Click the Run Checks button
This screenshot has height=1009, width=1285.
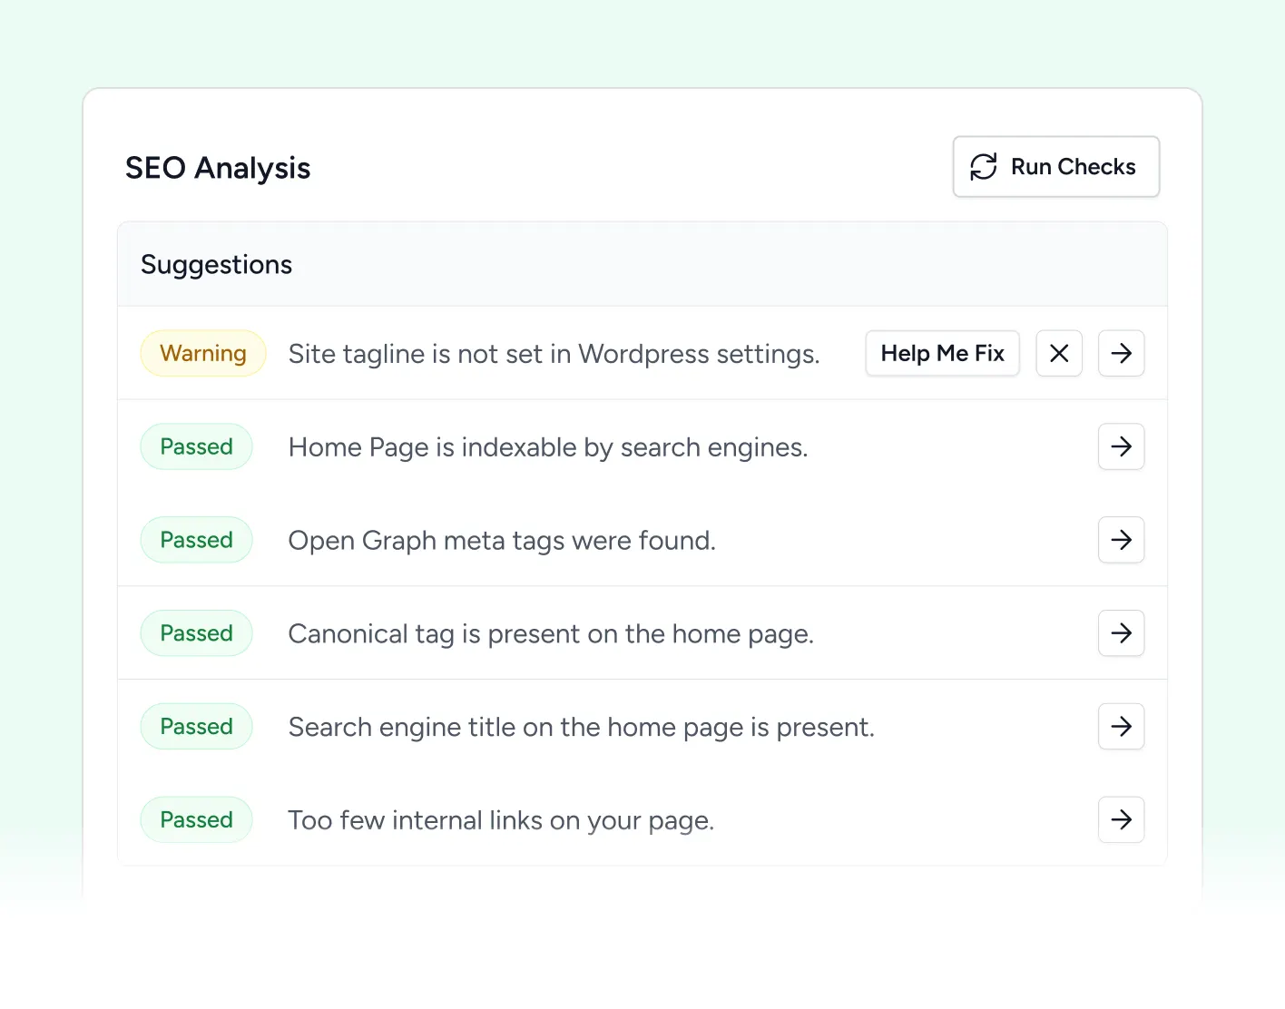tap(1055, 167)
